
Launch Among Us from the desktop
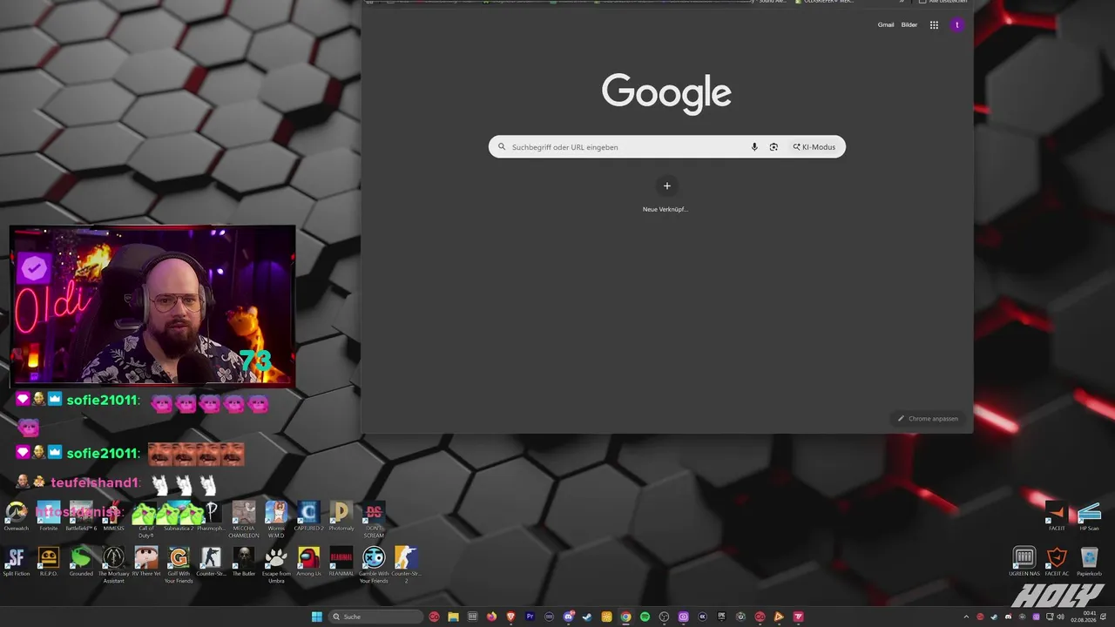(x=308, y=562)
